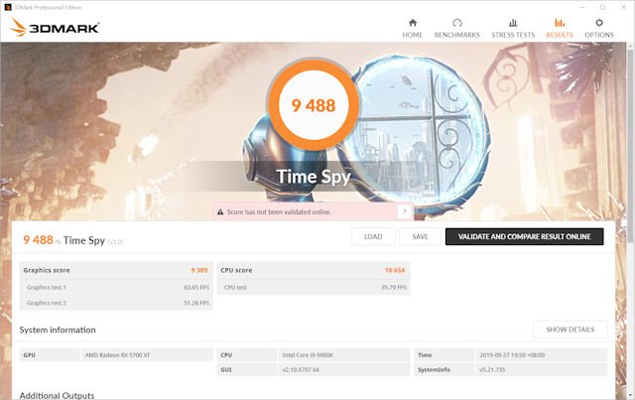Viewport: 635px width, 400px height.
Task: Click Validate and Compare Result Online
Action: [x=525, y=236]
